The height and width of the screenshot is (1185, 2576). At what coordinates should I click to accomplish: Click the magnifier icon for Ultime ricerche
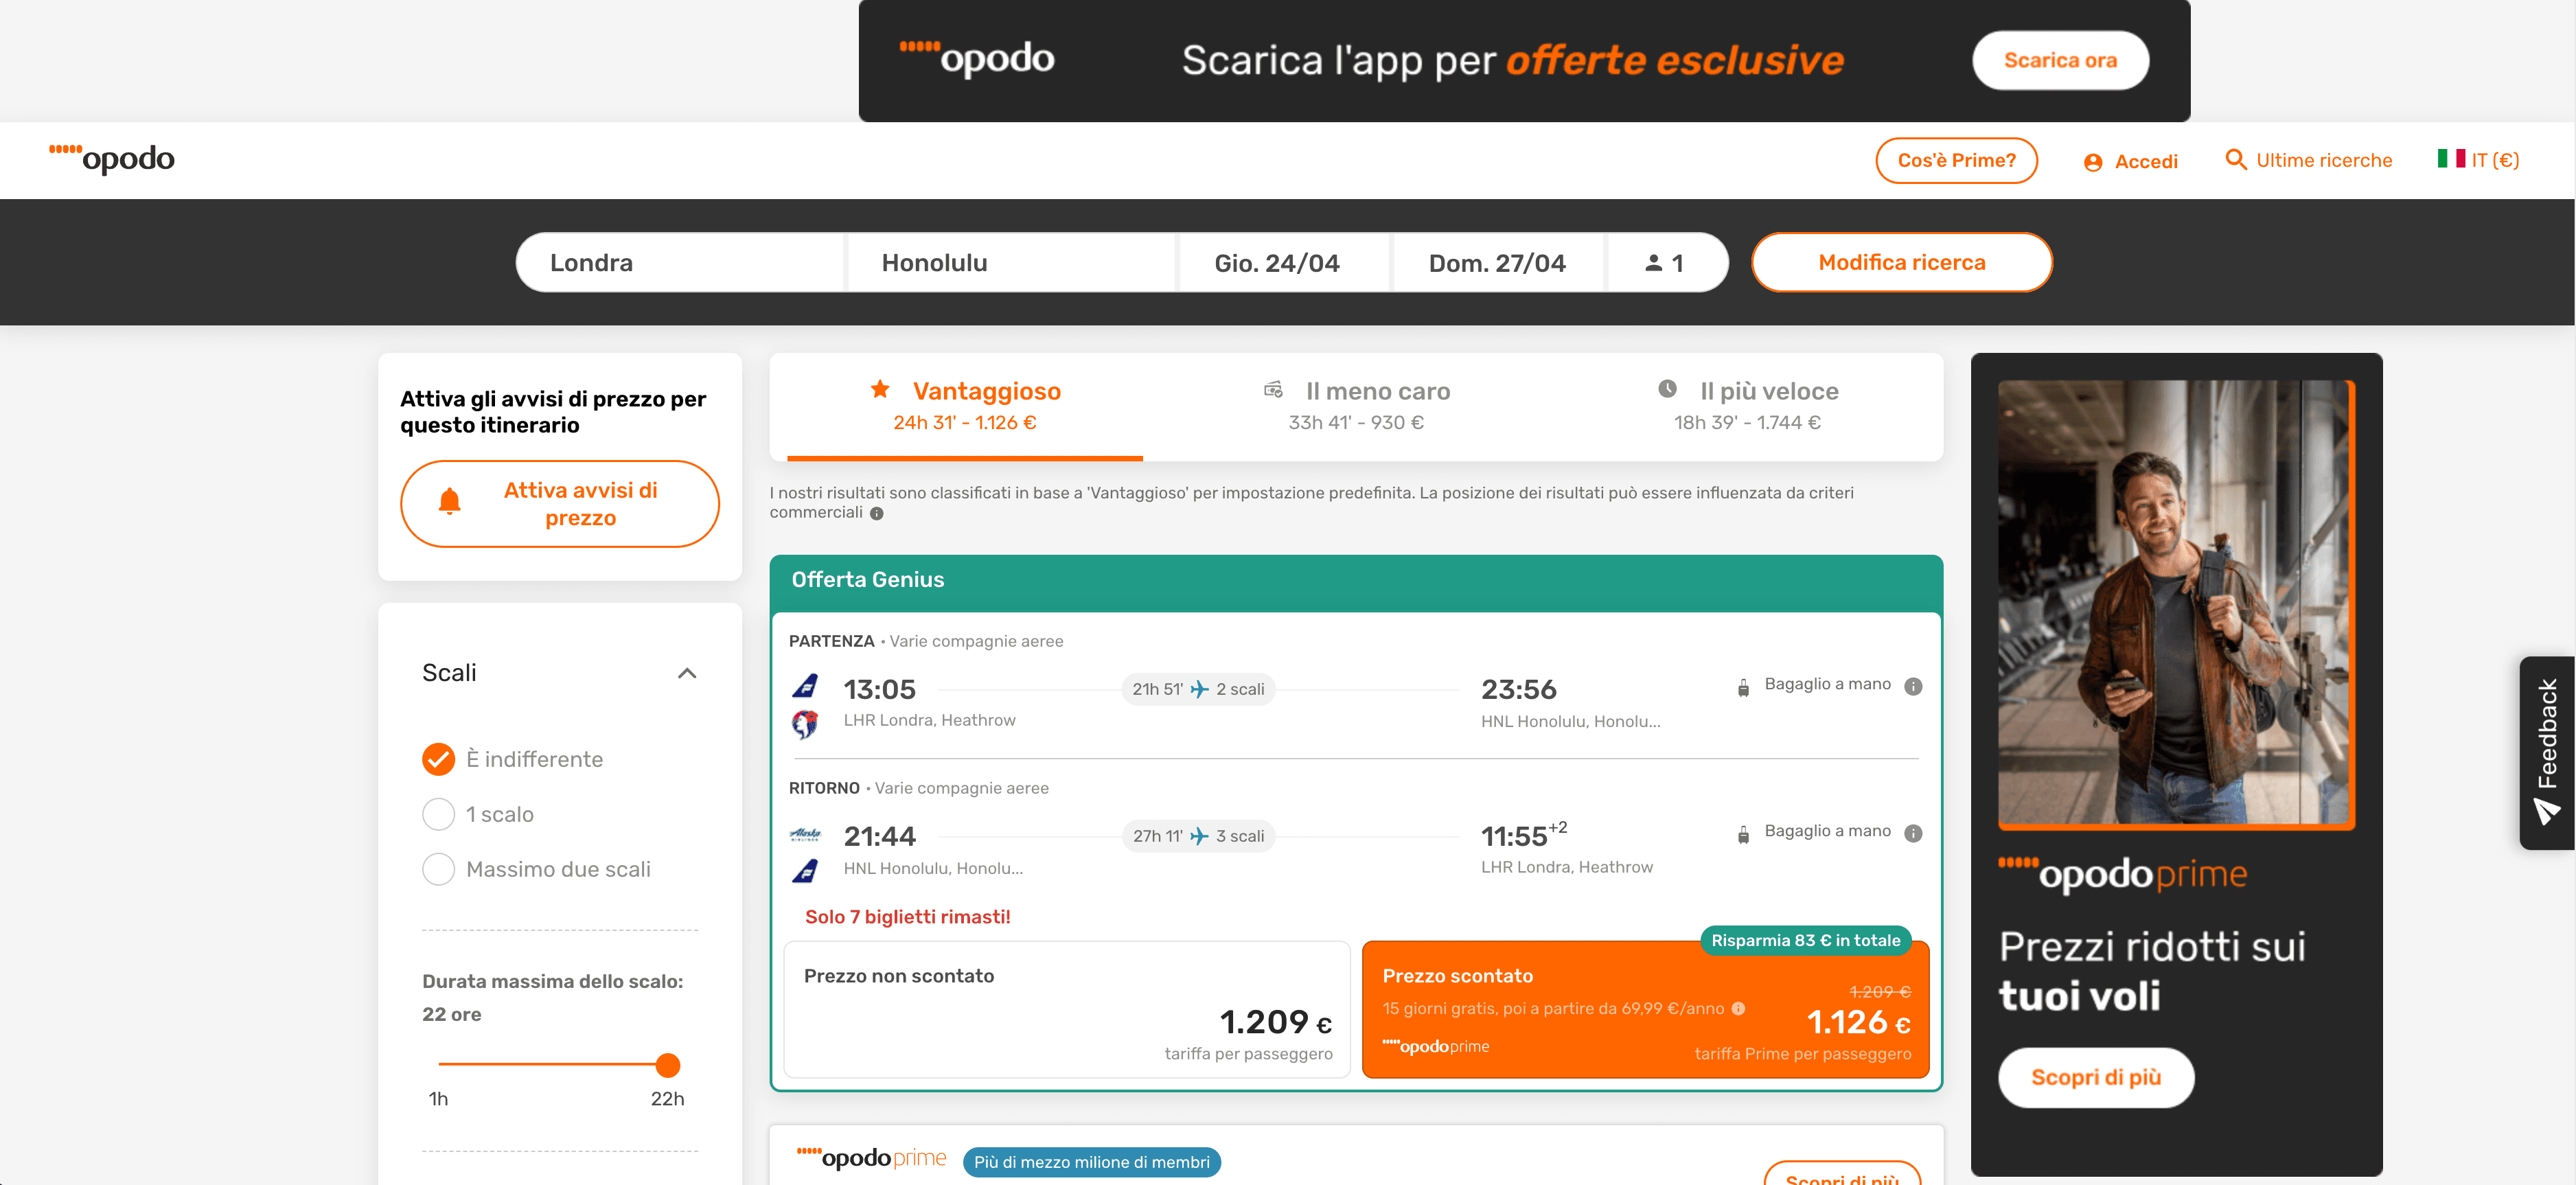[x=2235, y=160]
